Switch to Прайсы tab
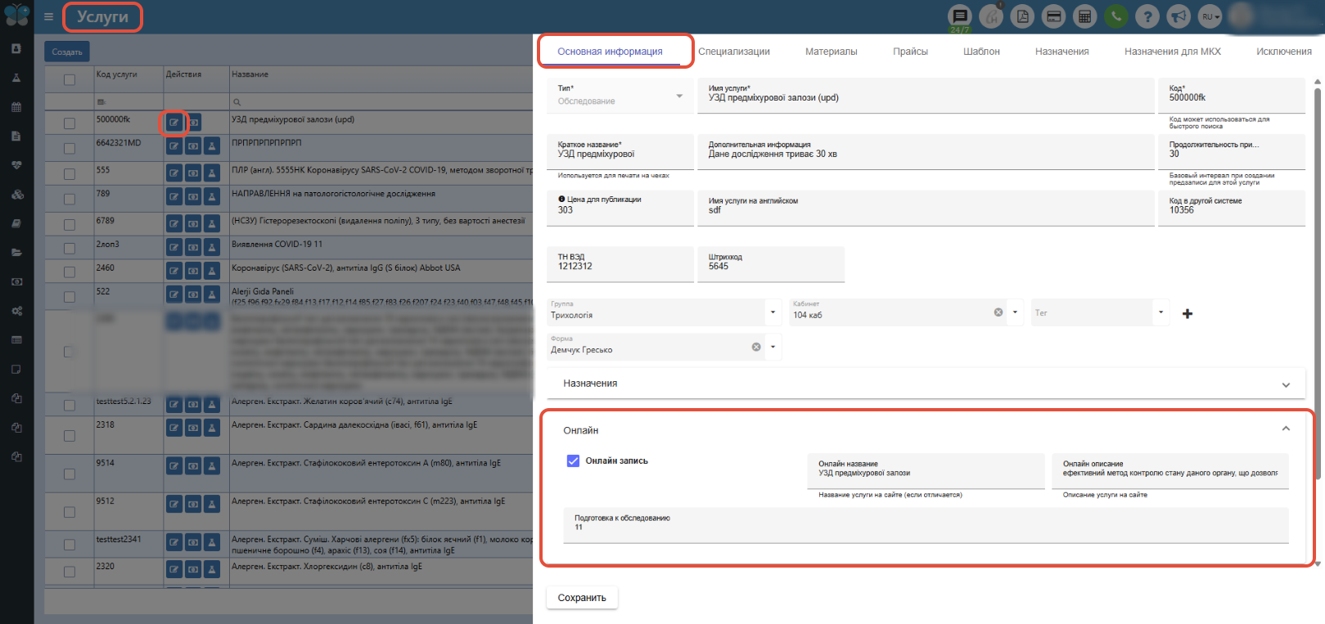Image resolution: width=1325 pixels, height=624 pixels. pos(910,52)
